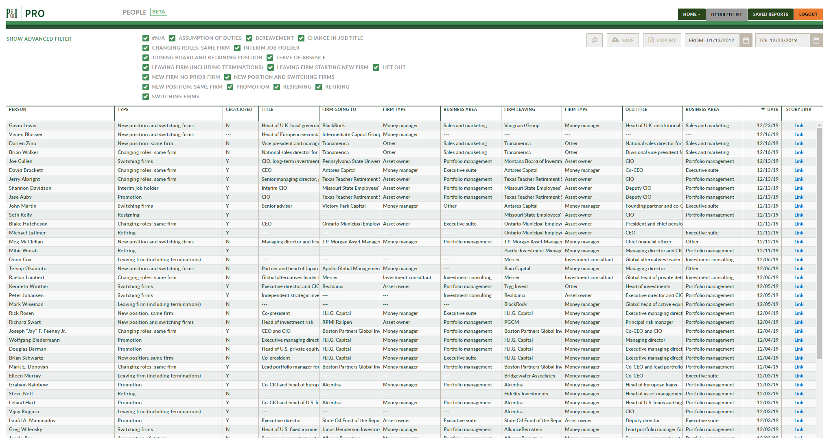Click the LOGOUT button
This screenshot has width=829, height=438.
808,14
